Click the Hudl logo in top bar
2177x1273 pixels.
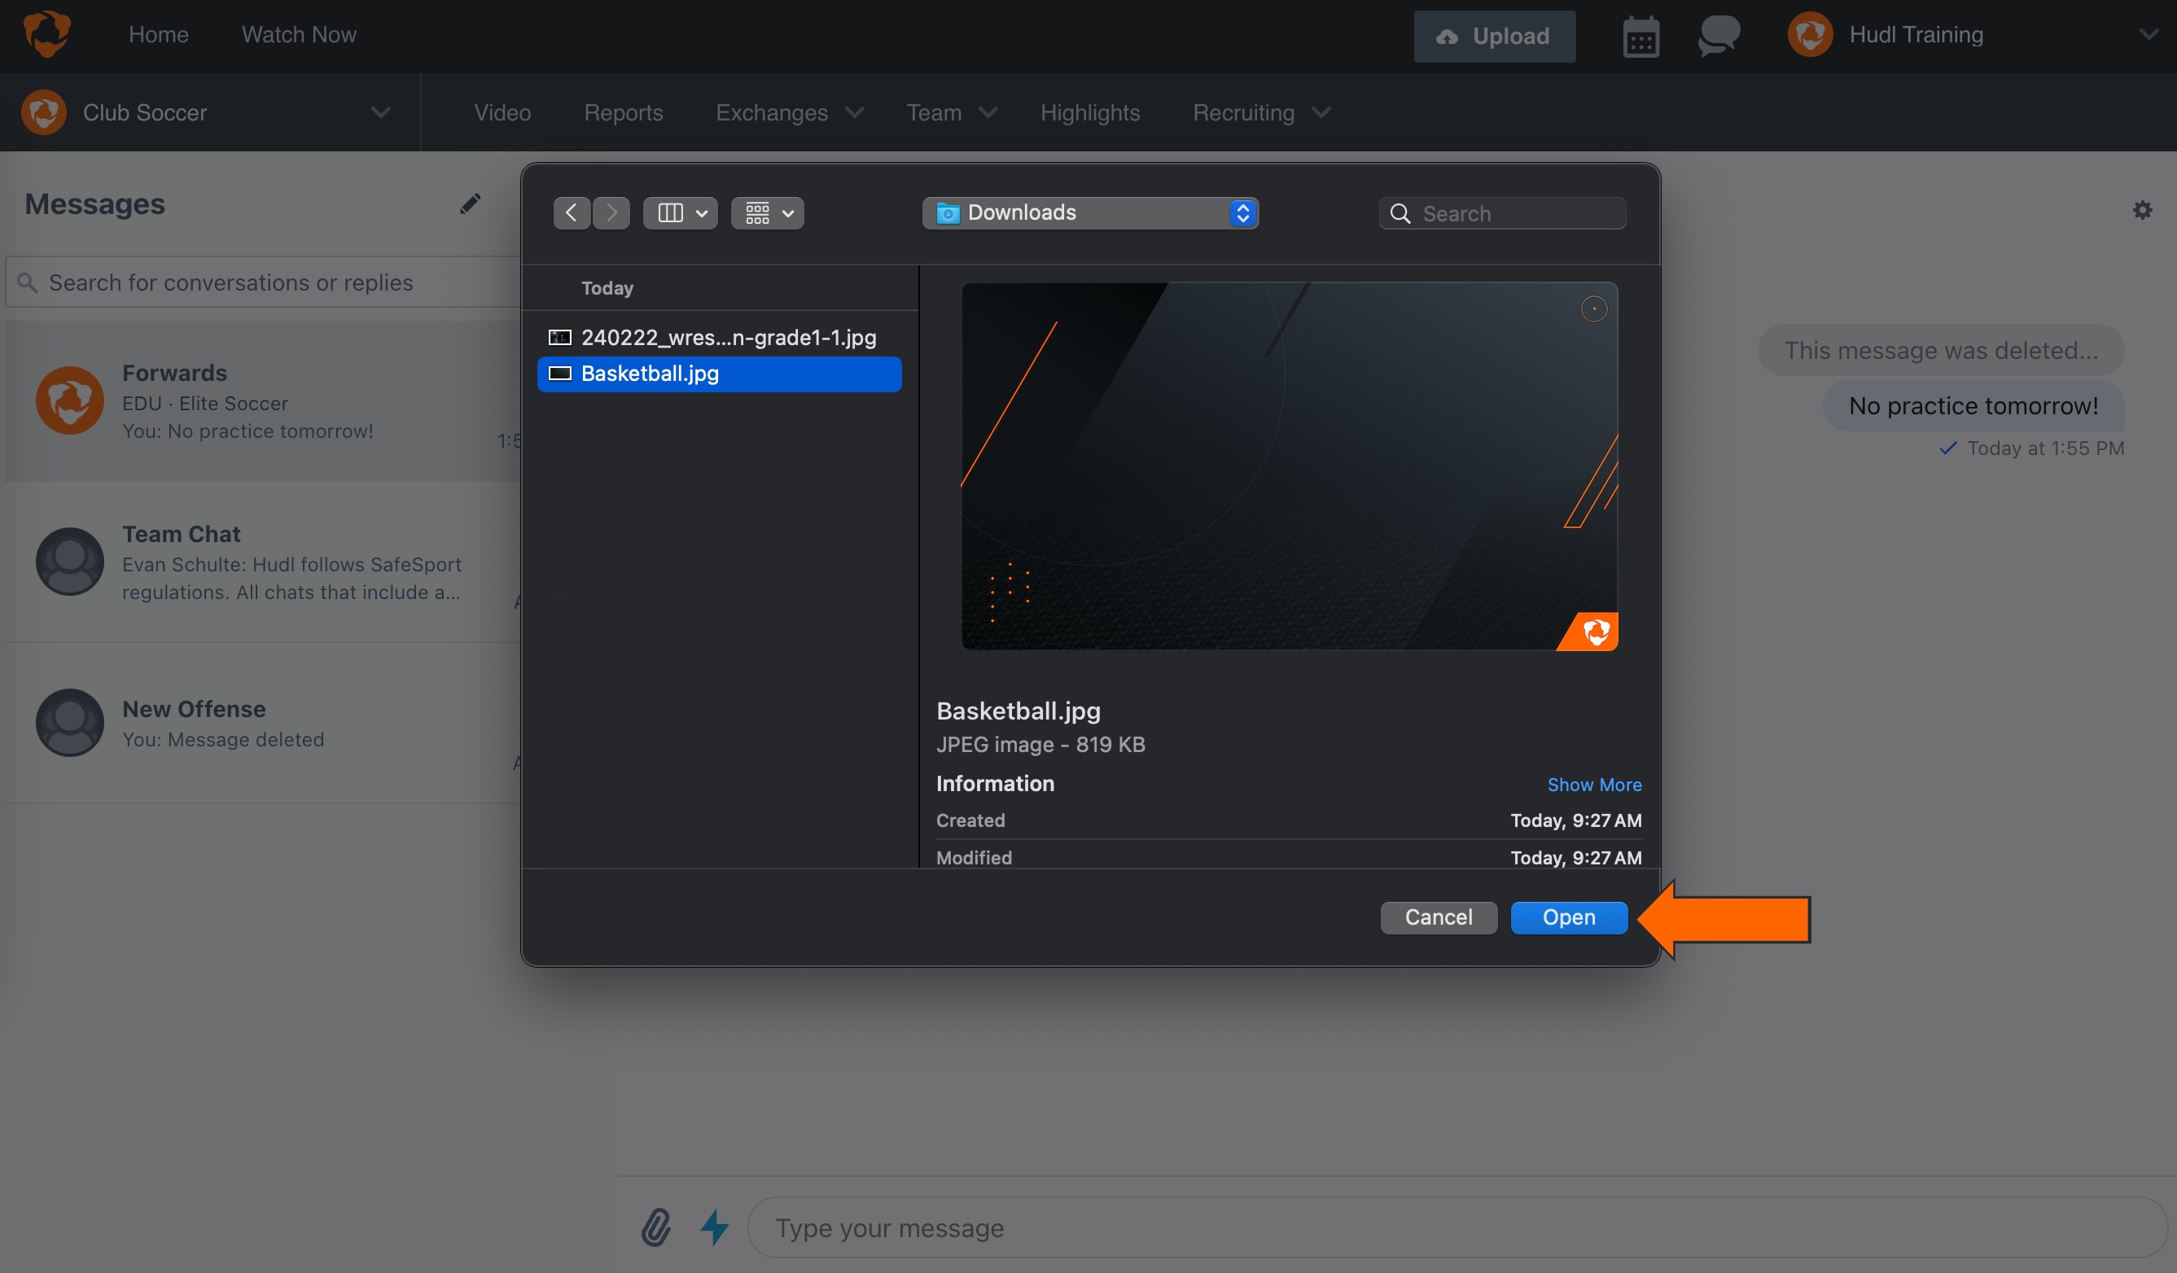(46, 34)
